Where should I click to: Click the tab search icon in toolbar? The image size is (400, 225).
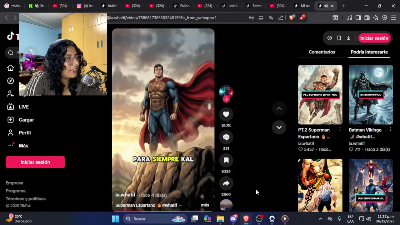pyautogui.click(x=335, y=18)
